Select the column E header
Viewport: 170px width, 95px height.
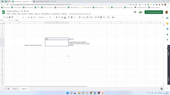[x=79, y=22]
